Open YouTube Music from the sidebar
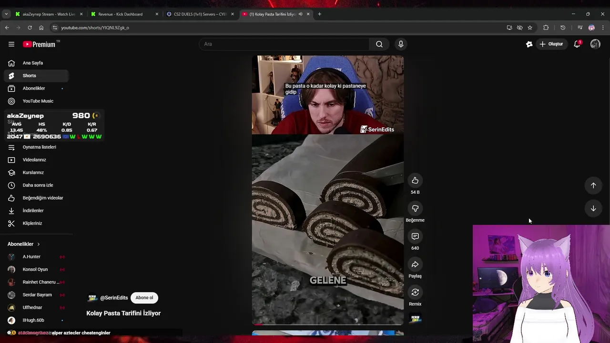610x343 pixels. coord(36,101)
